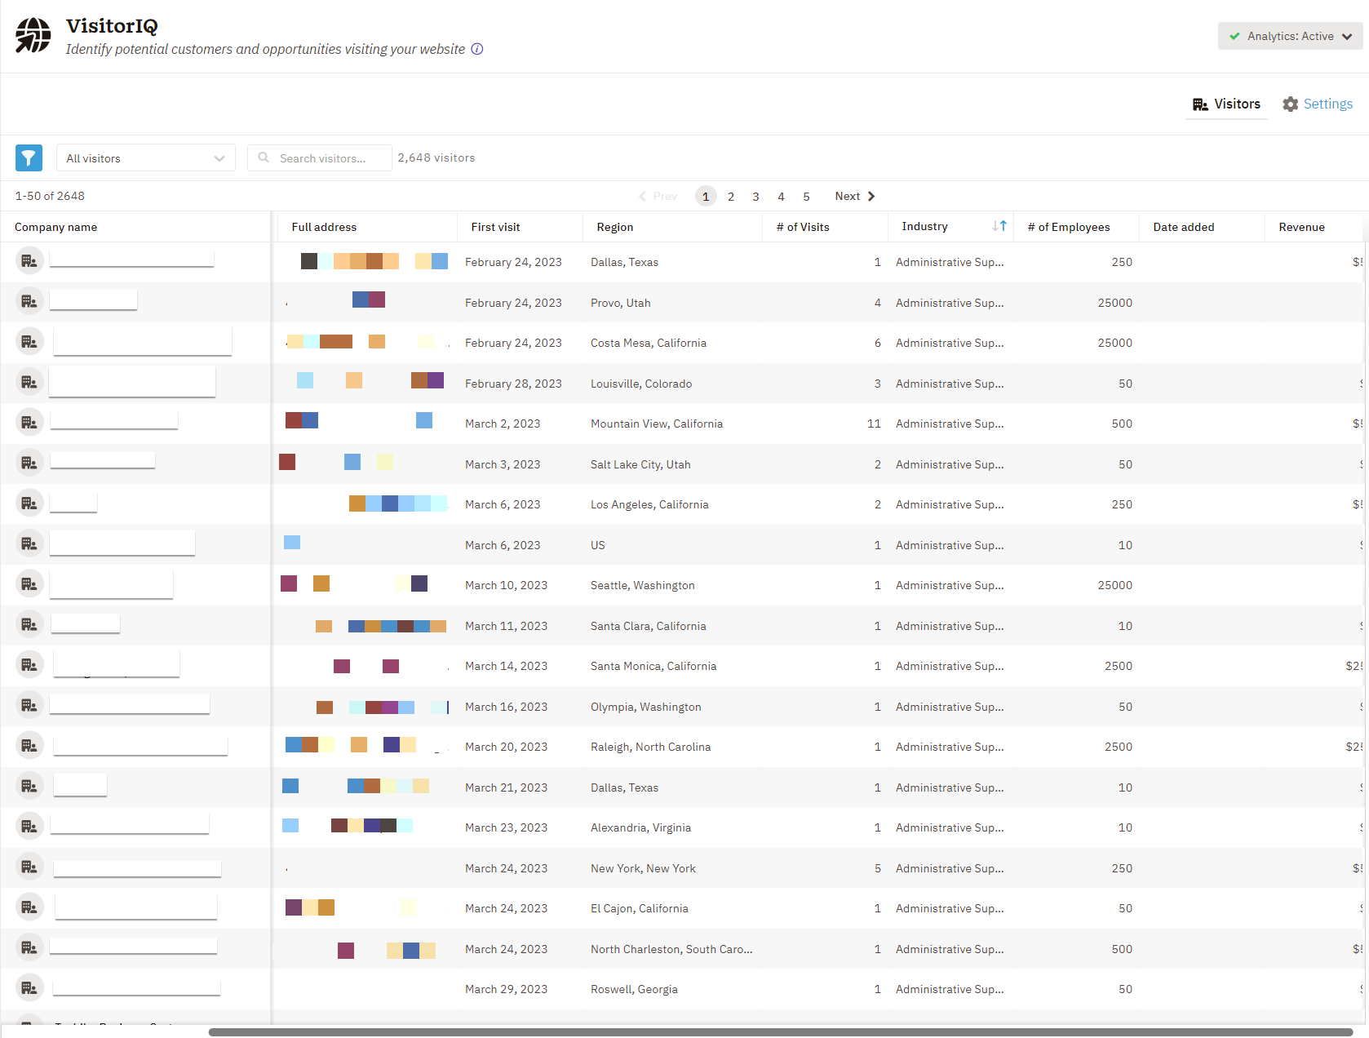This screenshot has width=1369, height=1038.
Task: Click the company icon in the Dallas, Texas first row
Action: pyautogui.click(x=29, y=261)
